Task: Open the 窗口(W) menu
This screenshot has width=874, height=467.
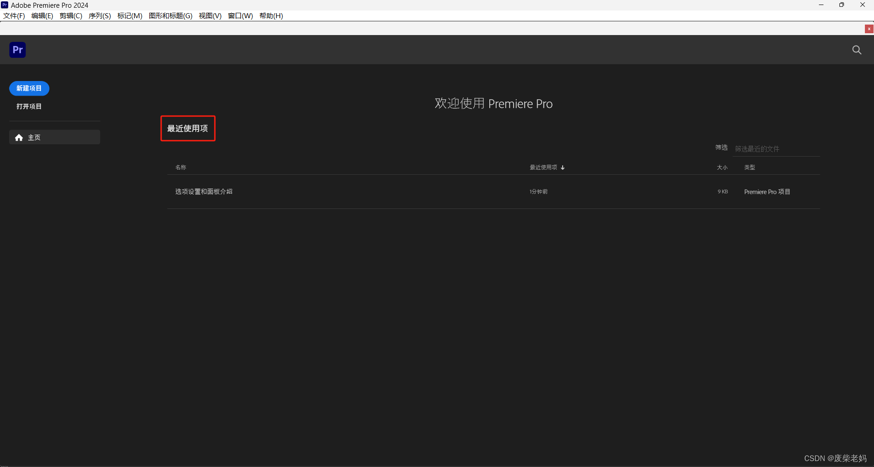Action: tap(240, 16)
